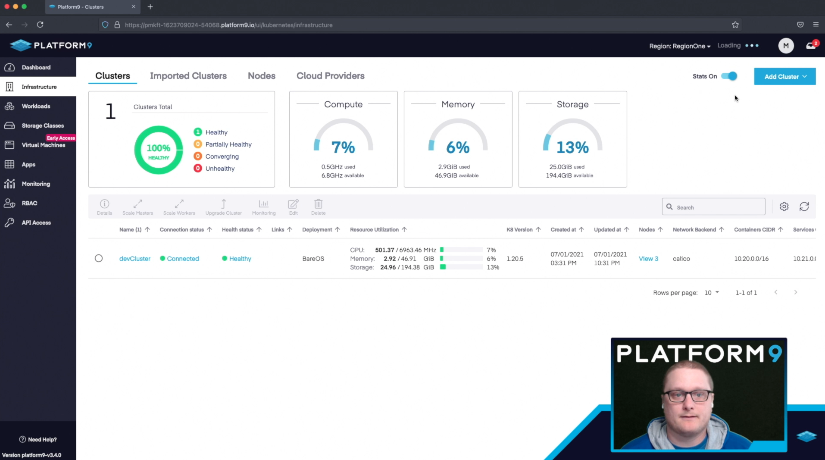Click the Memory utilization bar
825x460 pixels.
coord(461,259)
